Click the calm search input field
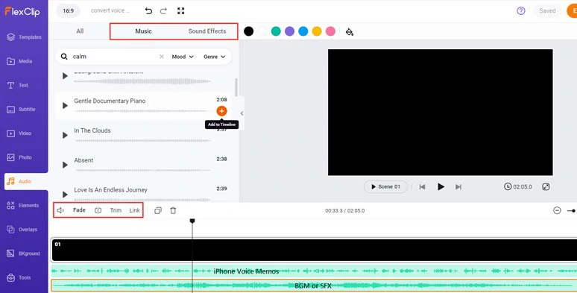 click(x=114, y=57)
